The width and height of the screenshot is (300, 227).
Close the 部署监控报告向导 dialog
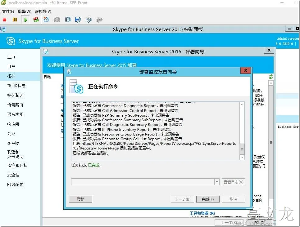[x=246, y=70]
